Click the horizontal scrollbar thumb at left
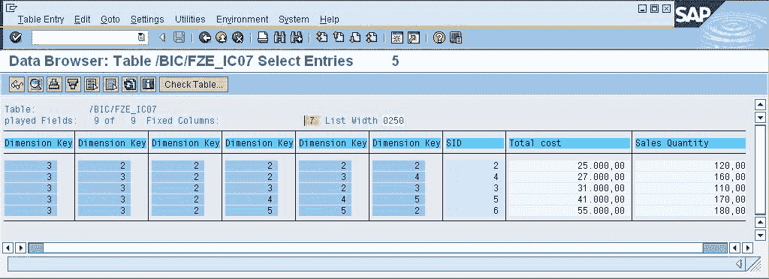The width and height of the screenshot is (769, 279). tap(36, 247)
